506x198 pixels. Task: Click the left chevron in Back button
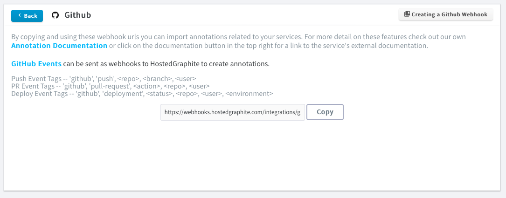point(20,15)
